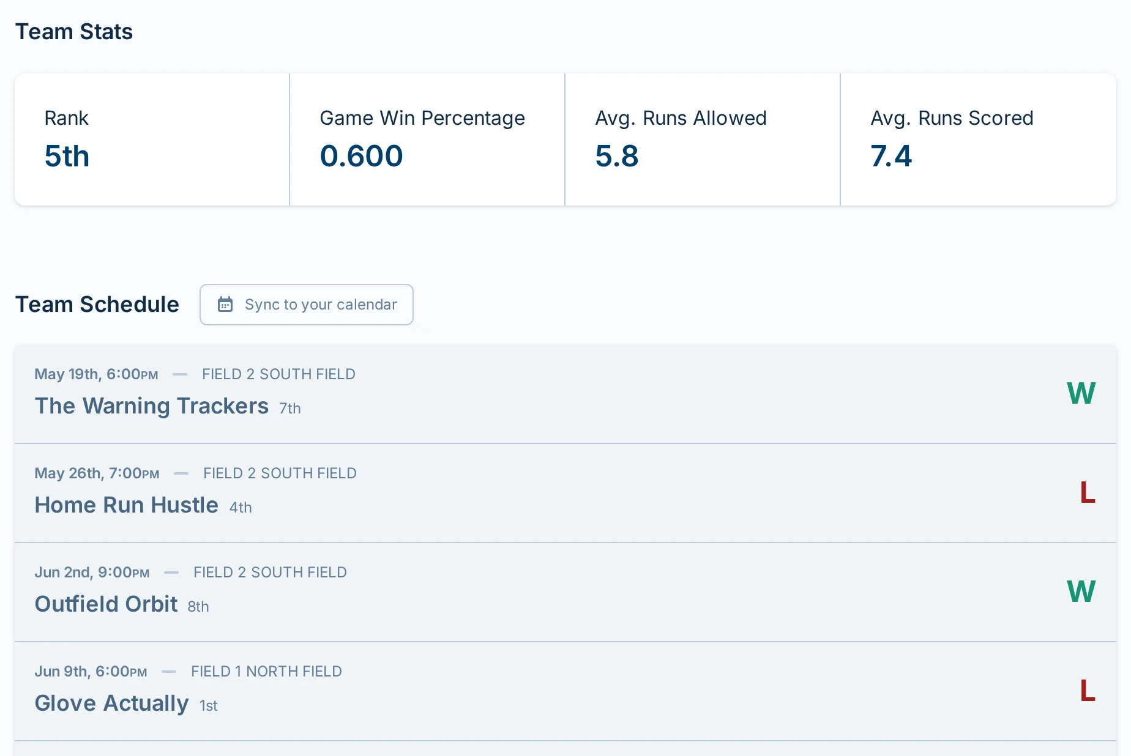Click the Game Win Percentage label

point(422,118)
